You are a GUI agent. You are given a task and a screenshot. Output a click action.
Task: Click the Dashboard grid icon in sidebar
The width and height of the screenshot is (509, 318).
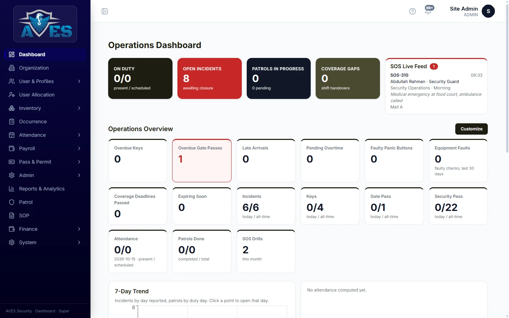point(12,54)
